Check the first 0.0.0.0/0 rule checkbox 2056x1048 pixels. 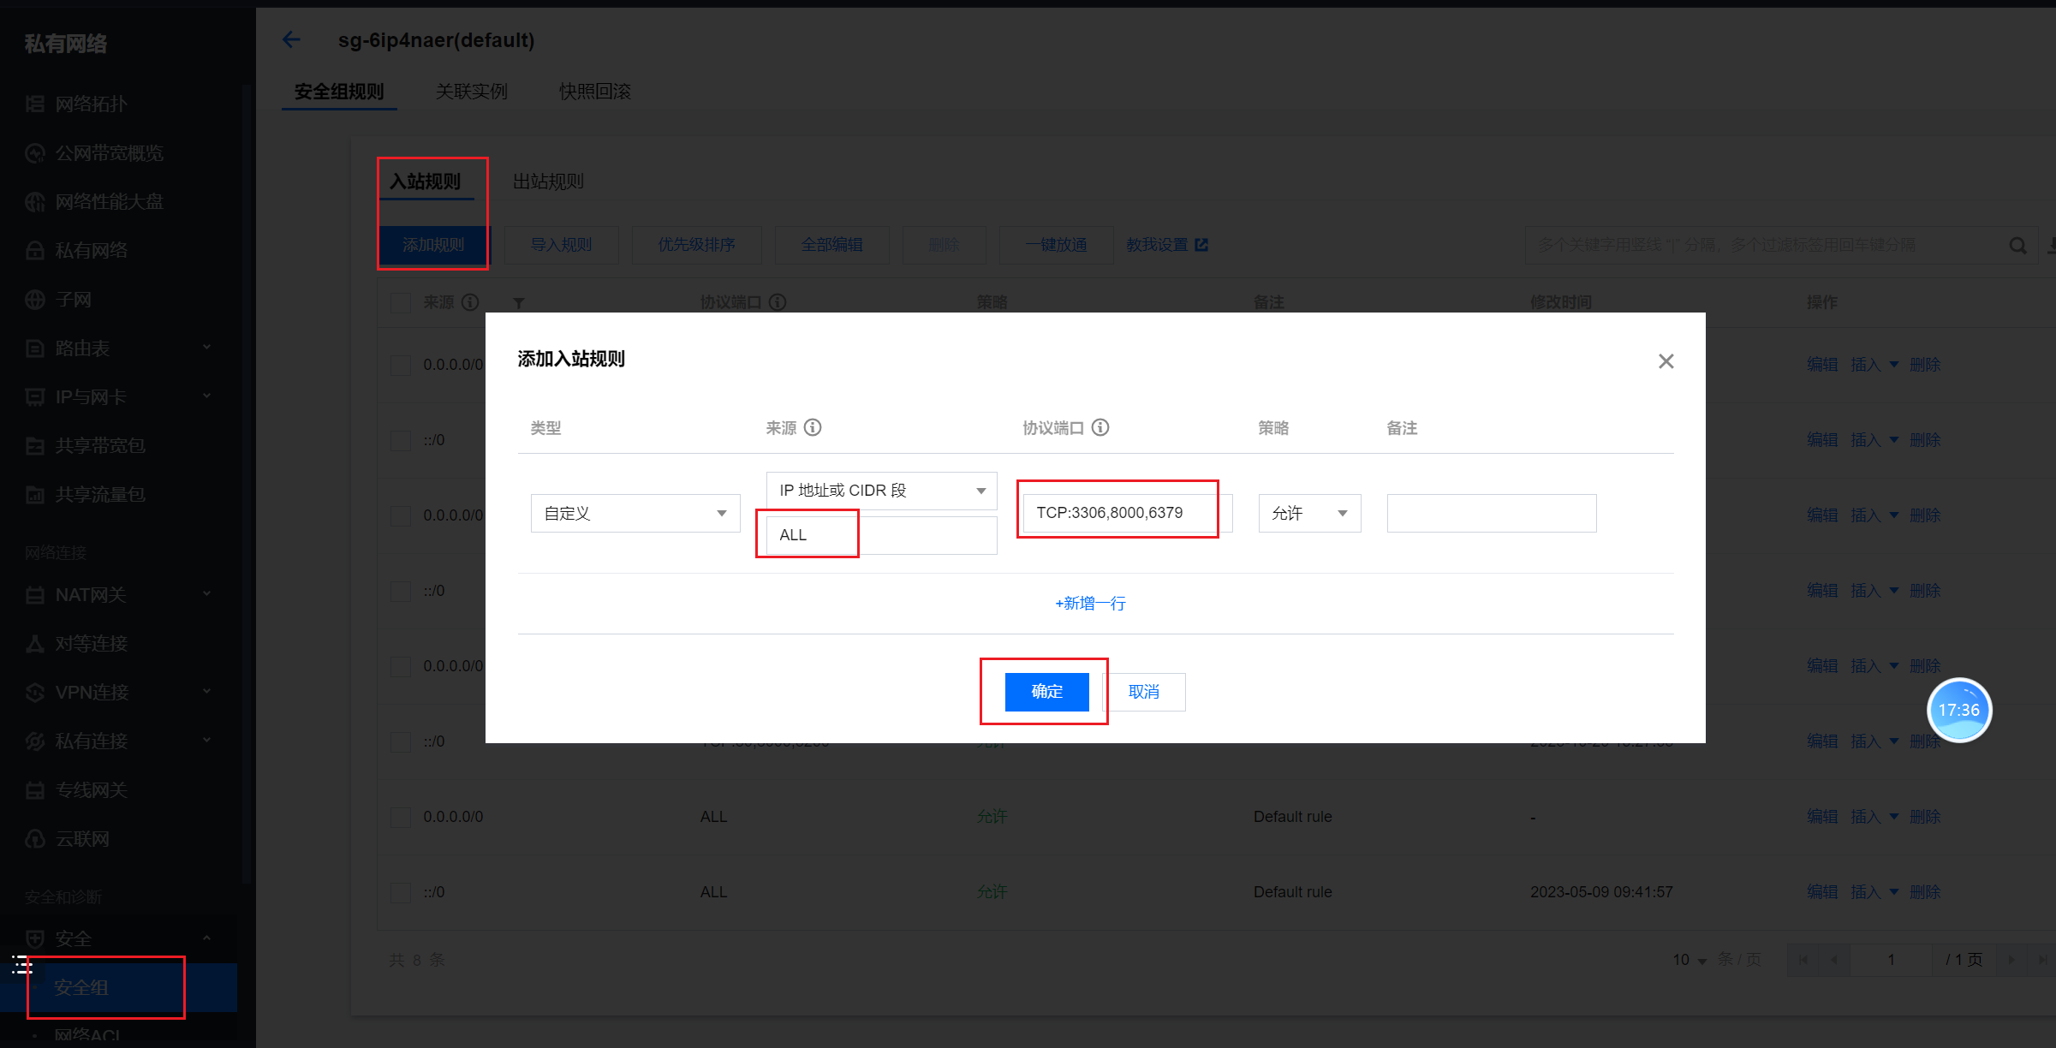click(401, 365)
